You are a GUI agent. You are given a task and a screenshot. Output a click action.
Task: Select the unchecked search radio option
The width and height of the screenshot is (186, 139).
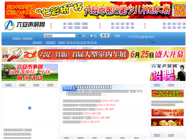click(x=91, y=36)
